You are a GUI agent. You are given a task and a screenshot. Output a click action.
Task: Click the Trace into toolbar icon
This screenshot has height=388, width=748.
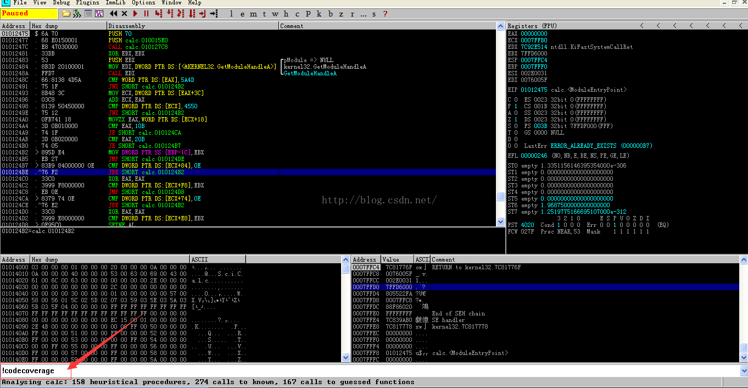point(181,13)
